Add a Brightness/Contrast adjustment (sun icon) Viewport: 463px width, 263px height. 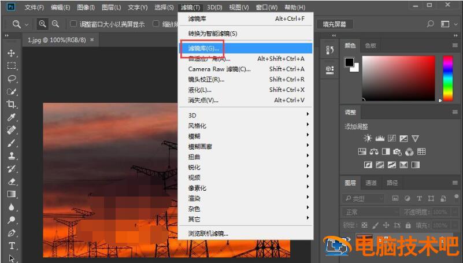(x=368, y=138)
